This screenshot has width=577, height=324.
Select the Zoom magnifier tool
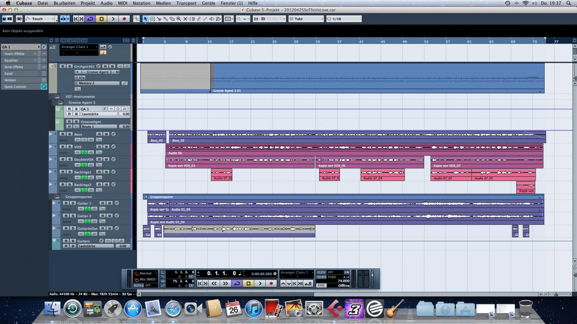(178, 19)
